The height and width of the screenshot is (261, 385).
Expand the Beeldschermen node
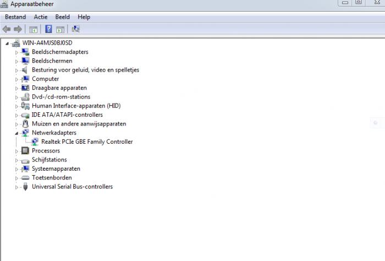pyautogui.click(x=16, y=62)
